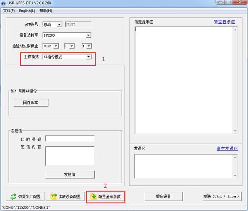Viewport: 248px width, 211px height.
Task: Click the 固件版本 button
Action: pyautogui.click(x=31, y=103)
